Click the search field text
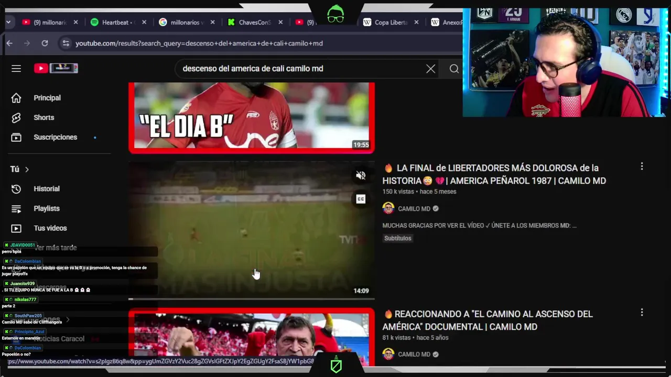 point(253,69)
